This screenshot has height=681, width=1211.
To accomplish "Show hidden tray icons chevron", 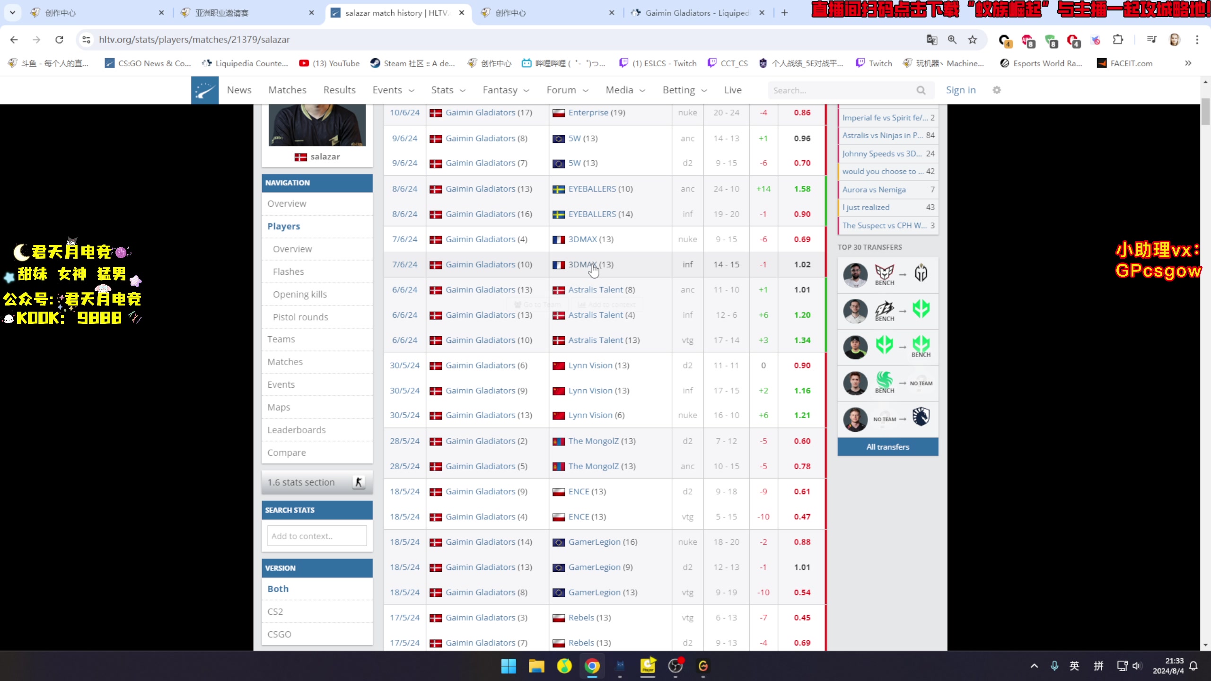I will [x=1034, y=666].
